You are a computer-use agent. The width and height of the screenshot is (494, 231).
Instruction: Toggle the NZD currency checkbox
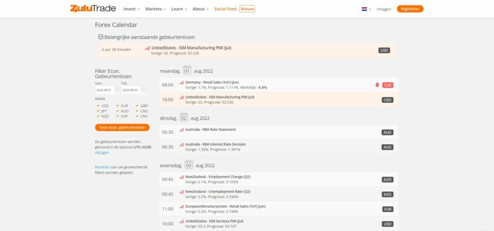pyautogui.click(x=98, y=116)
